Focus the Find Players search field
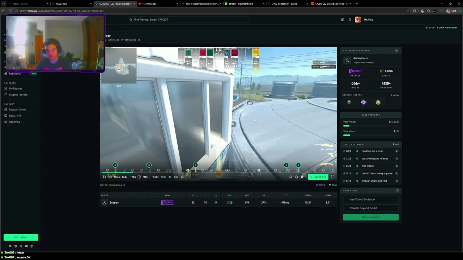 tap(188, 19)
